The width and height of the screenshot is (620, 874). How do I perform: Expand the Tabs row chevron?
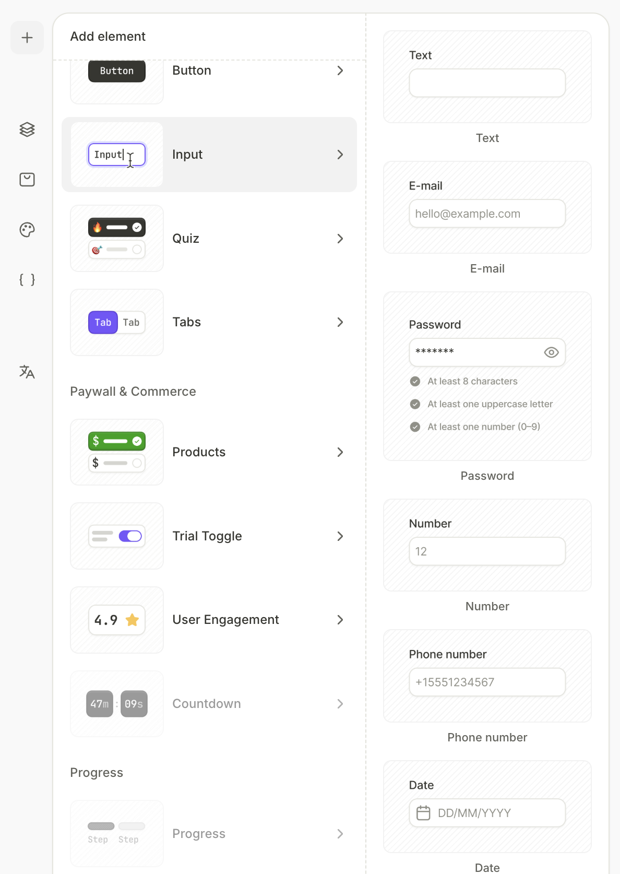coord(340,322)
